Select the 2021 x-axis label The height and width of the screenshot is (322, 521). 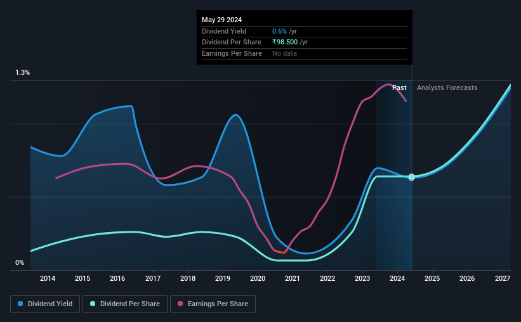pos(293,278)
